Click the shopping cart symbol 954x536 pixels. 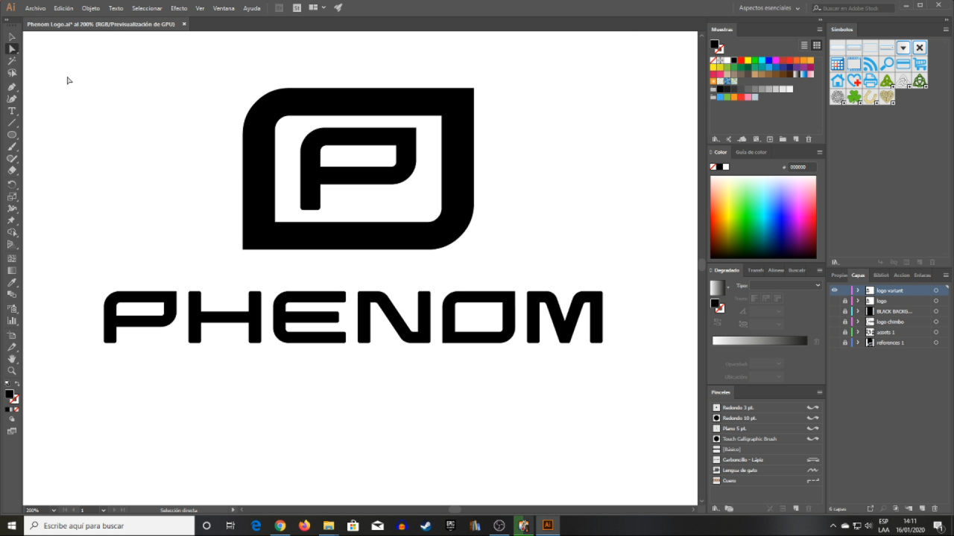pos(920,64)
